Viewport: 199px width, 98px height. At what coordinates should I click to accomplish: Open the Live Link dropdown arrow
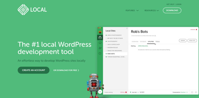pos(138,92)
